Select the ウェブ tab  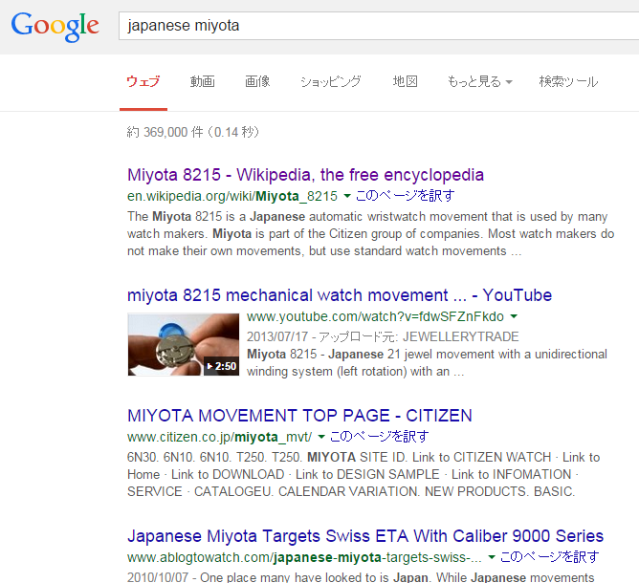pos(143,82)
